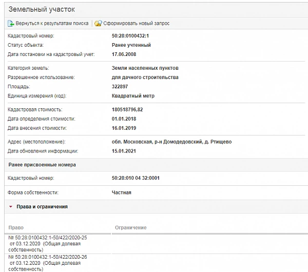
Task: Click the 'Ограничение' column header
Action: click(x=130, y=227)
